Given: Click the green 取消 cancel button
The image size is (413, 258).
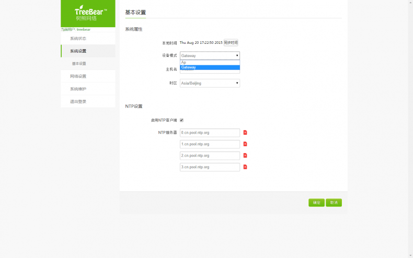Looking at the screenshot, I should 334,203.
